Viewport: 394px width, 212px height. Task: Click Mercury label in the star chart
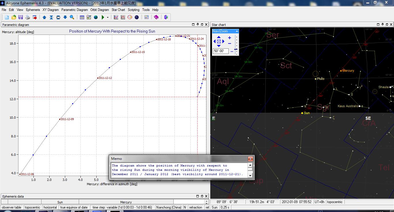click(348, 71)
